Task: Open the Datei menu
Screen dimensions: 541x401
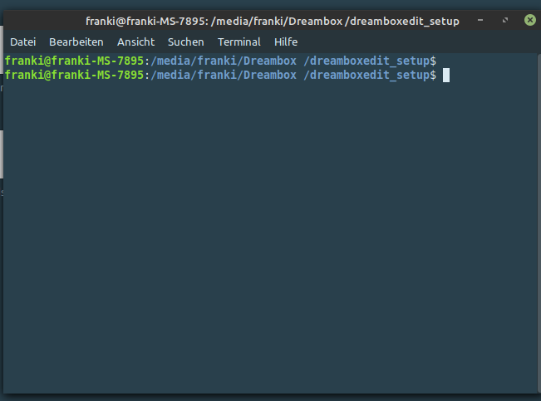Action: click(22, 42)
